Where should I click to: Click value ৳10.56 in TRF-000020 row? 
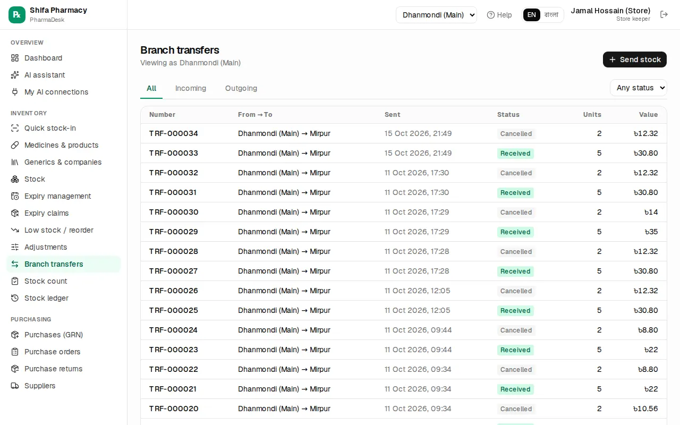tap(645, 409)
